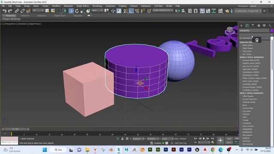This screenshot has width=274, height=154.
Task: Click the Redo arrow icon
Action: coord(10,11)
